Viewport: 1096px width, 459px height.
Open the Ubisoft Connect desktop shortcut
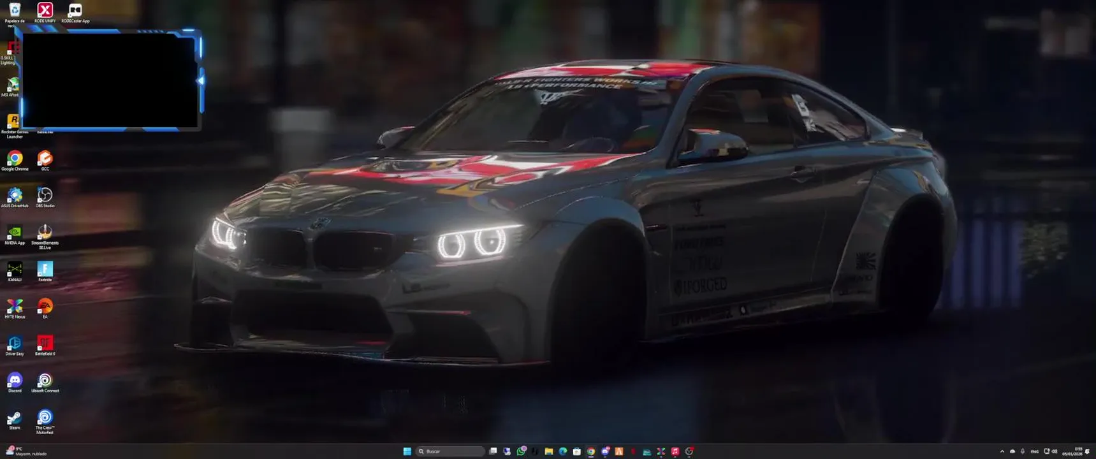pyautogui.click(x=45, y=382)
